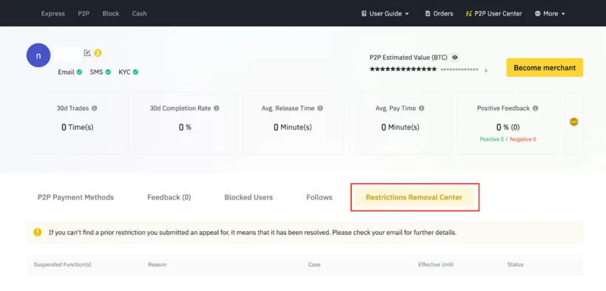Viewport: 606px width, 291px height.
Task: Click the Suspended Function(s) column header
Action: click(63, 264)
